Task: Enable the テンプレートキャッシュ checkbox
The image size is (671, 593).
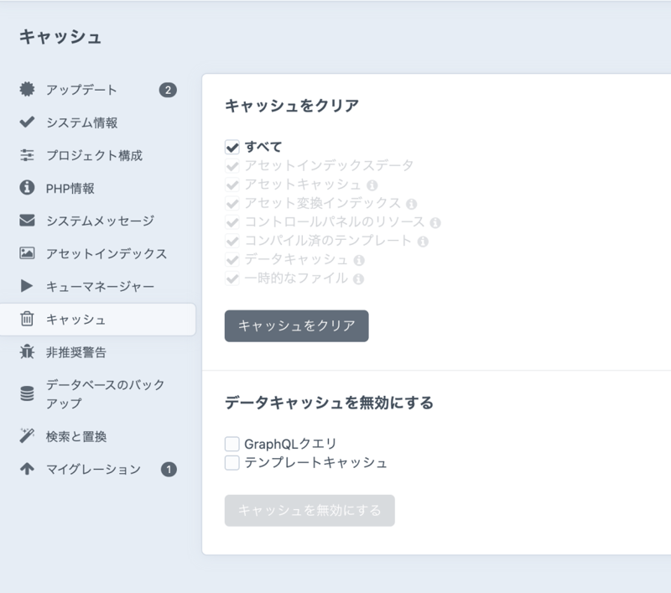Action: coord(232,462)
